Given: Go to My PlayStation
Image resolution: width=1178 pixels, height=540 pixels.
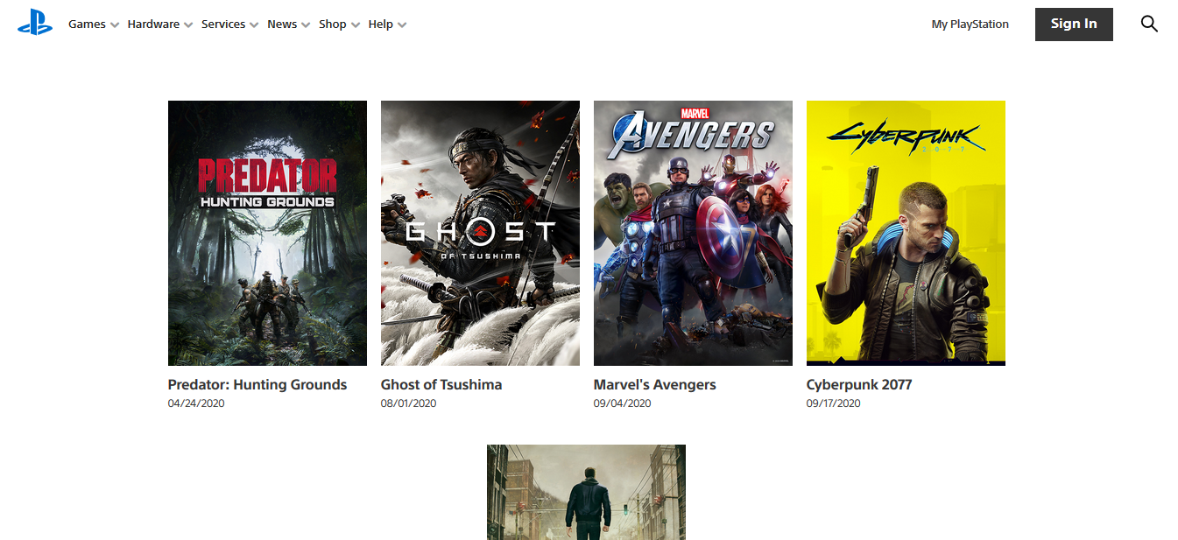Looking at the screenshot, I should (970, 25).
